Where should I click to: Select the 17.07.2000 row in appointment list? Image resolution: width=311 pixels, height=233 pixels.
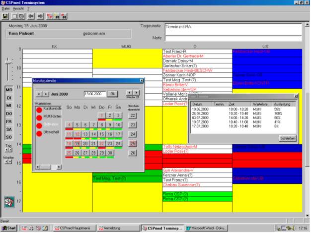click(x=243, y=126)
